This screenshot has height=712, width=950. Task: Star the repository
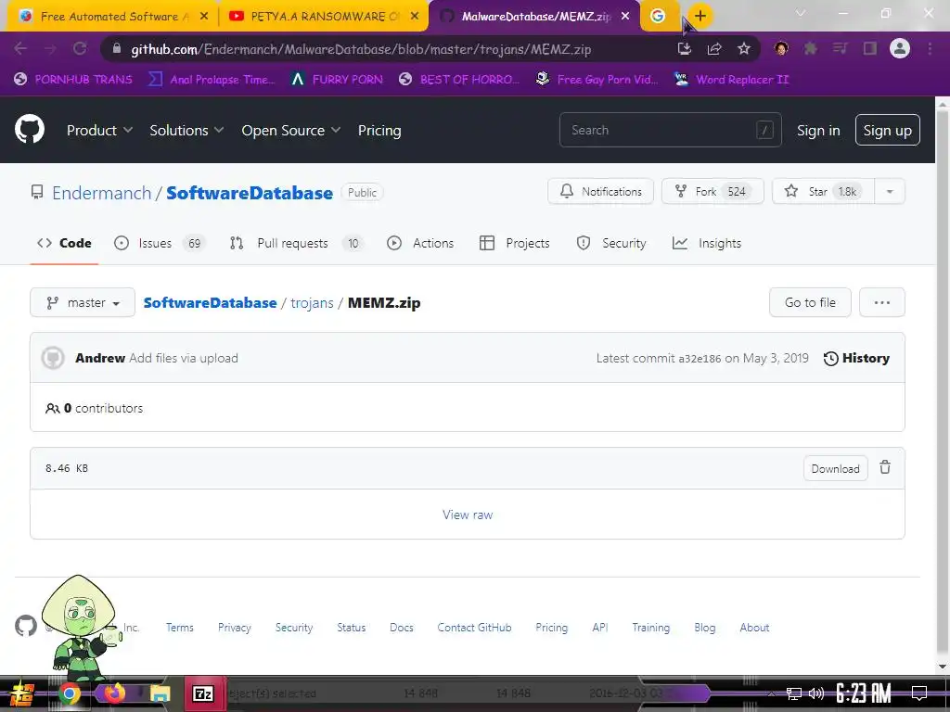coord(824,191)
